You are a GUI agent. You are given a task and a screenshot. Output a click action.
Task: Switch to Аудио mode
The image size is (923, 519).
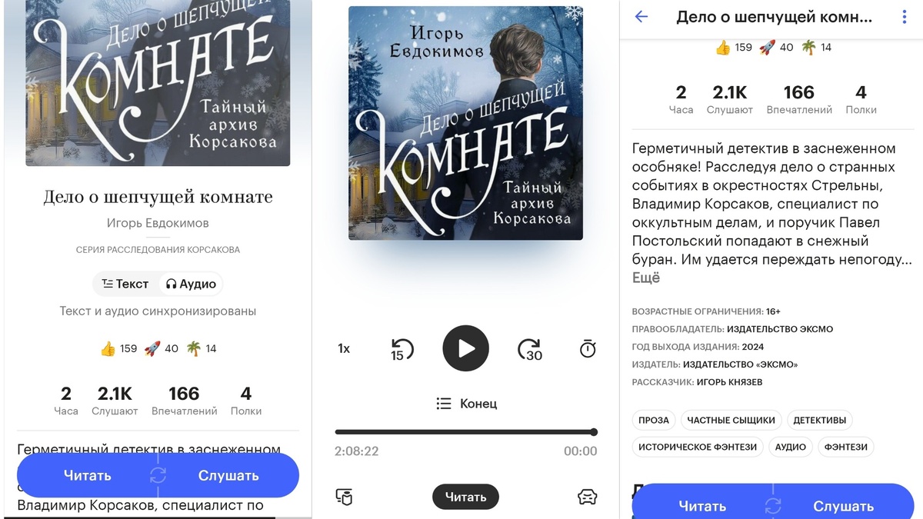click(191, 284)
